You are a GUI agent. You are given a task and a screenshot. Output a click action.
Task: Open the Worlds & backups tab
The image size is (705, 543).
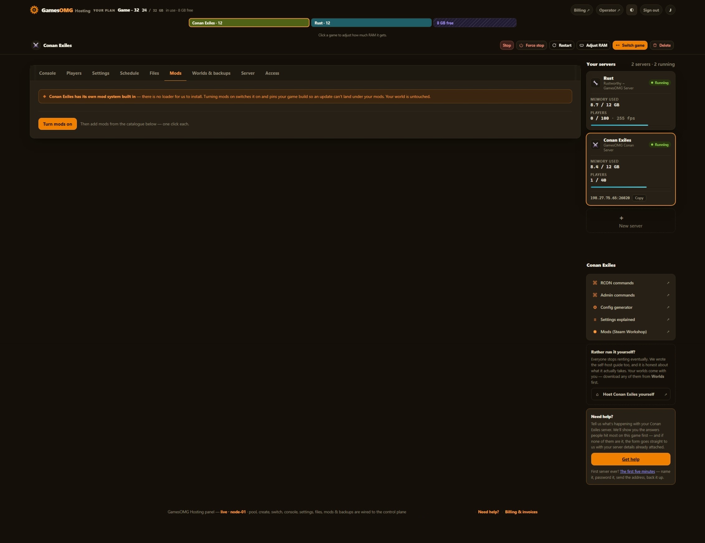coord(211,73)
